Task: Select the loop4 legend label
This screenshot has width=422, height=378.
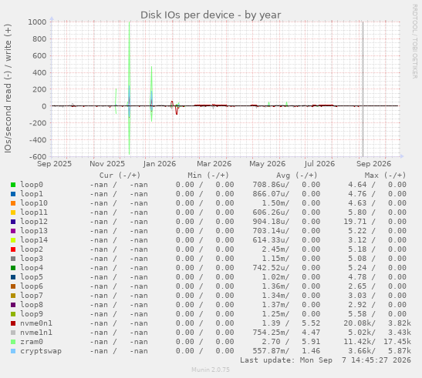Action: point(32,268)
